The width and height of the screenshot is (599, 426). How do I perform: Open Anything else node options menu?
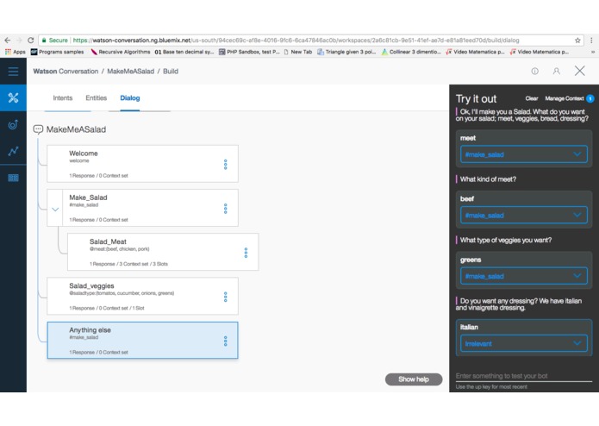226,341
